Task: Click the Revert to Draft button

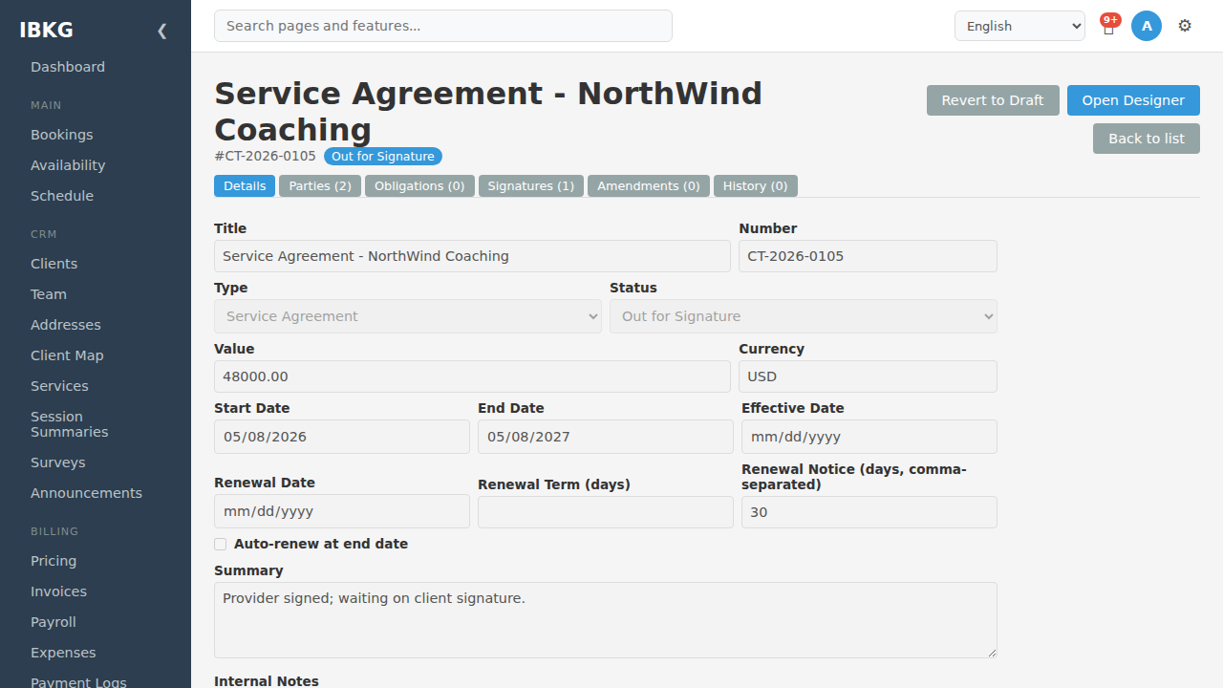Action: click(993, 100)
